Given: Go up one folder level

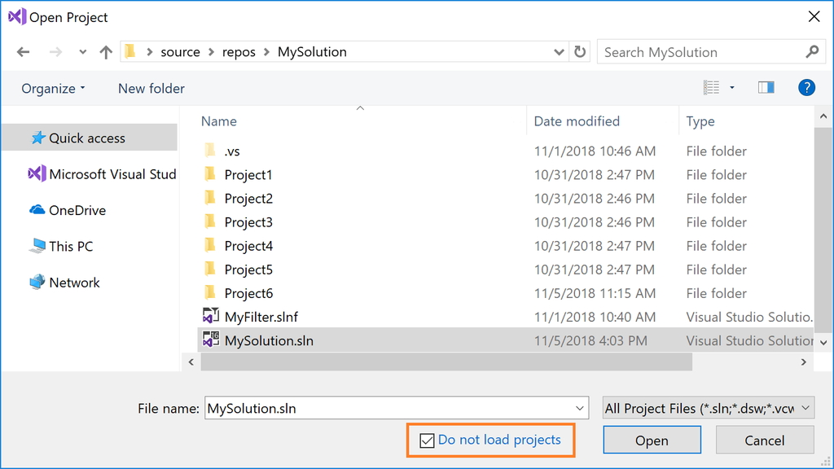Looking at the screenshot, I should [106, 52].
